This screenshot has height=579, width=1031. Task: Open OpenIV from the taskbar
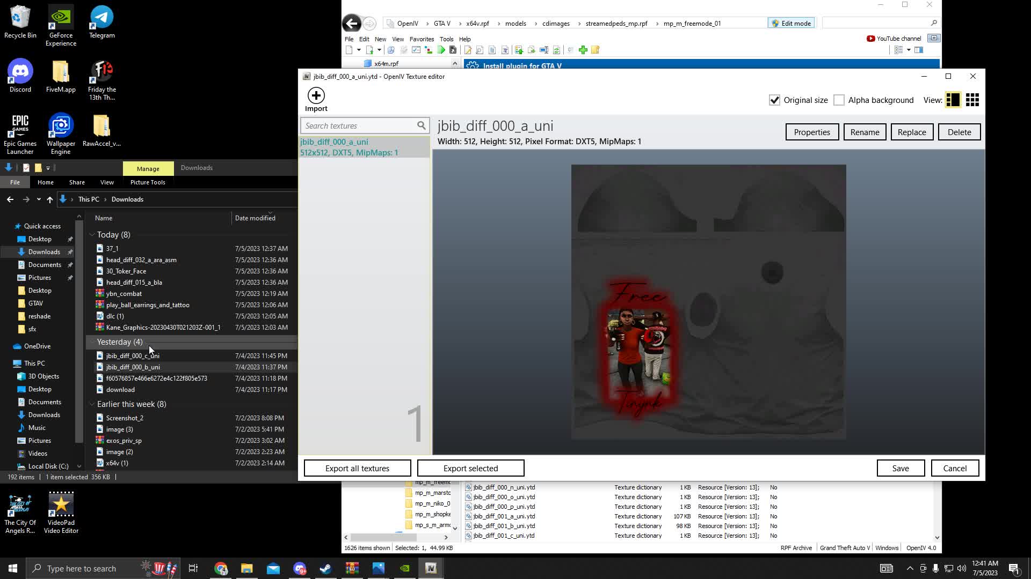pos(431,568)
